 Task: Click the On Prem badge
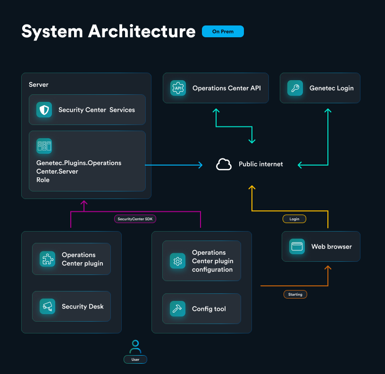[x=223, y=32]
